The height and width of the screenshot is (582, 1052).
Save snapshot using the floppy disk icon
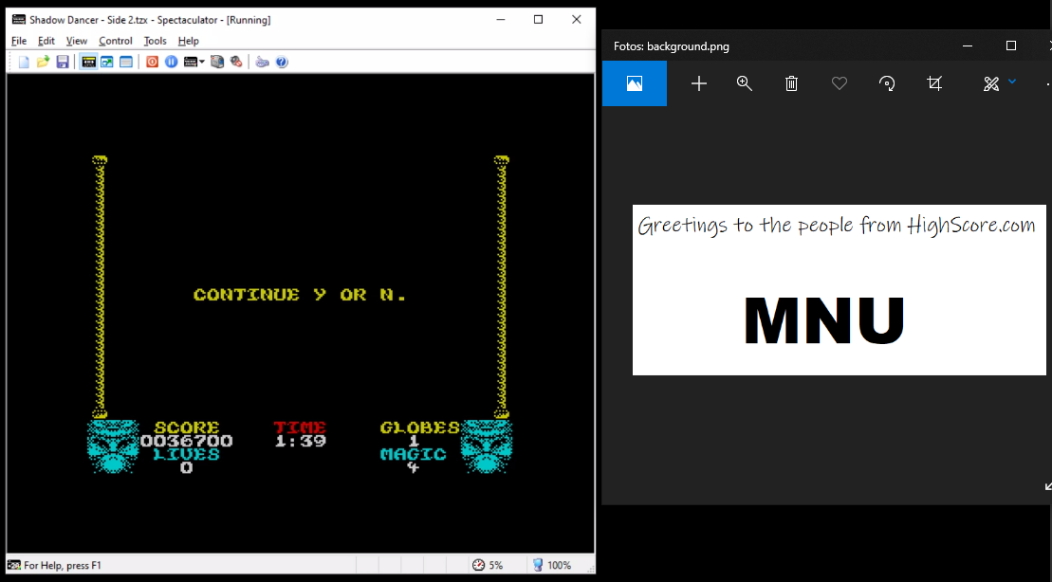[x=63, y=62]
